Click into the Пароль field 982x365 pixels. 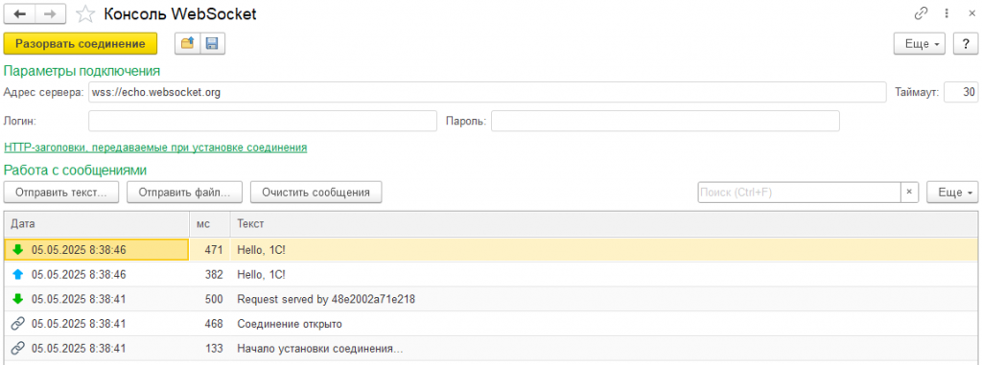[666, 121]
